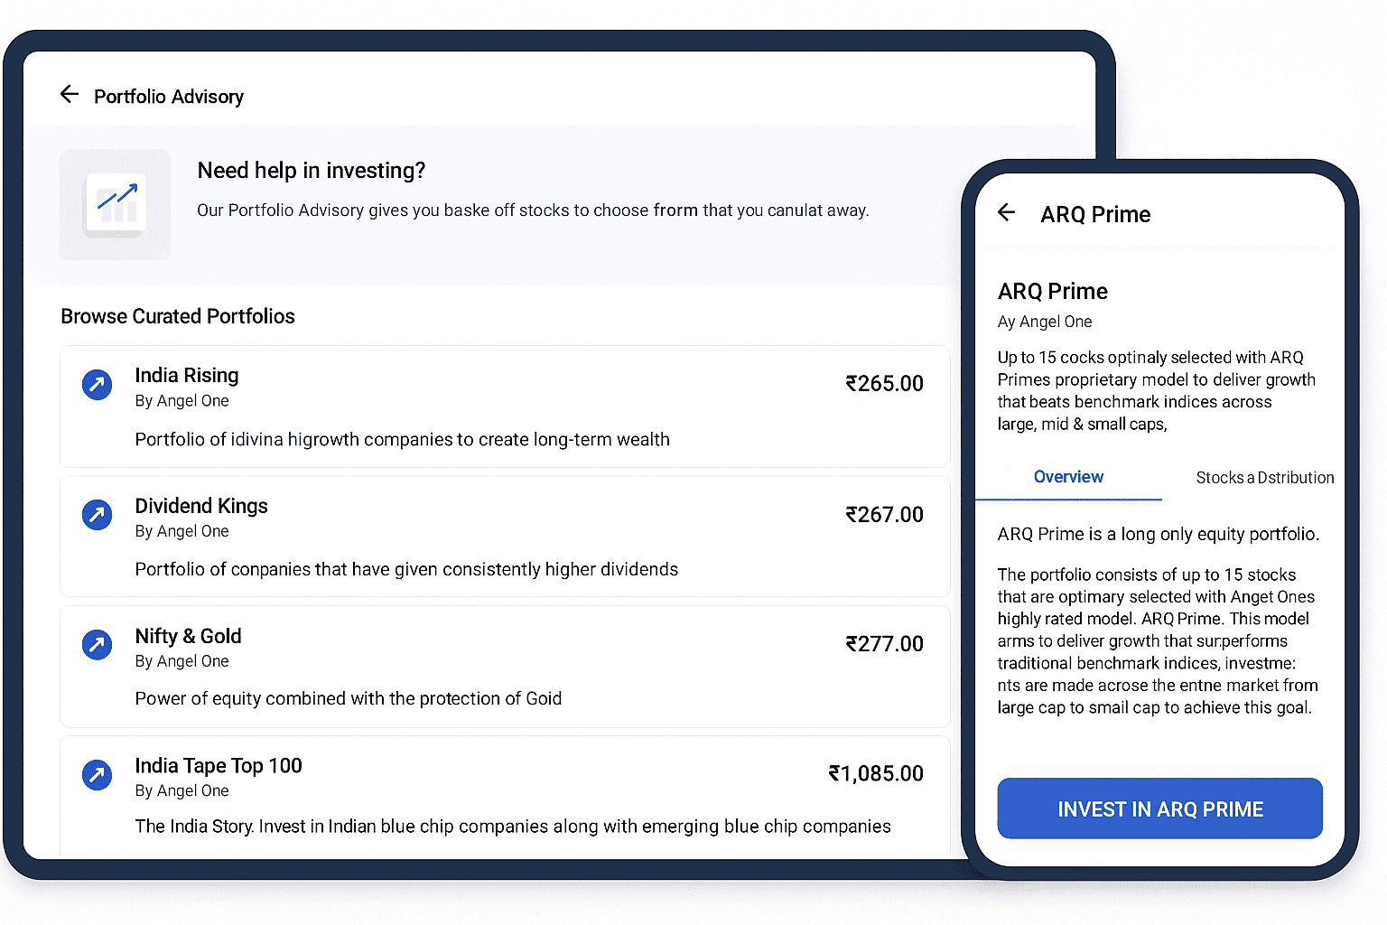Click the India Rising description text
The image size is (1387, 925).
pos(402,439)
